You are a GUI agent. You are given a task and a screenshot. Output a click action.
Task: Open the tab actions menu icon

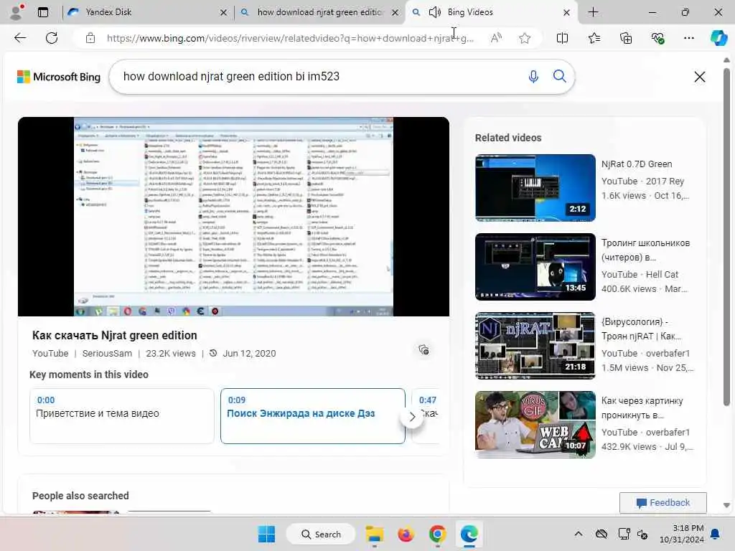pos(43,12)
